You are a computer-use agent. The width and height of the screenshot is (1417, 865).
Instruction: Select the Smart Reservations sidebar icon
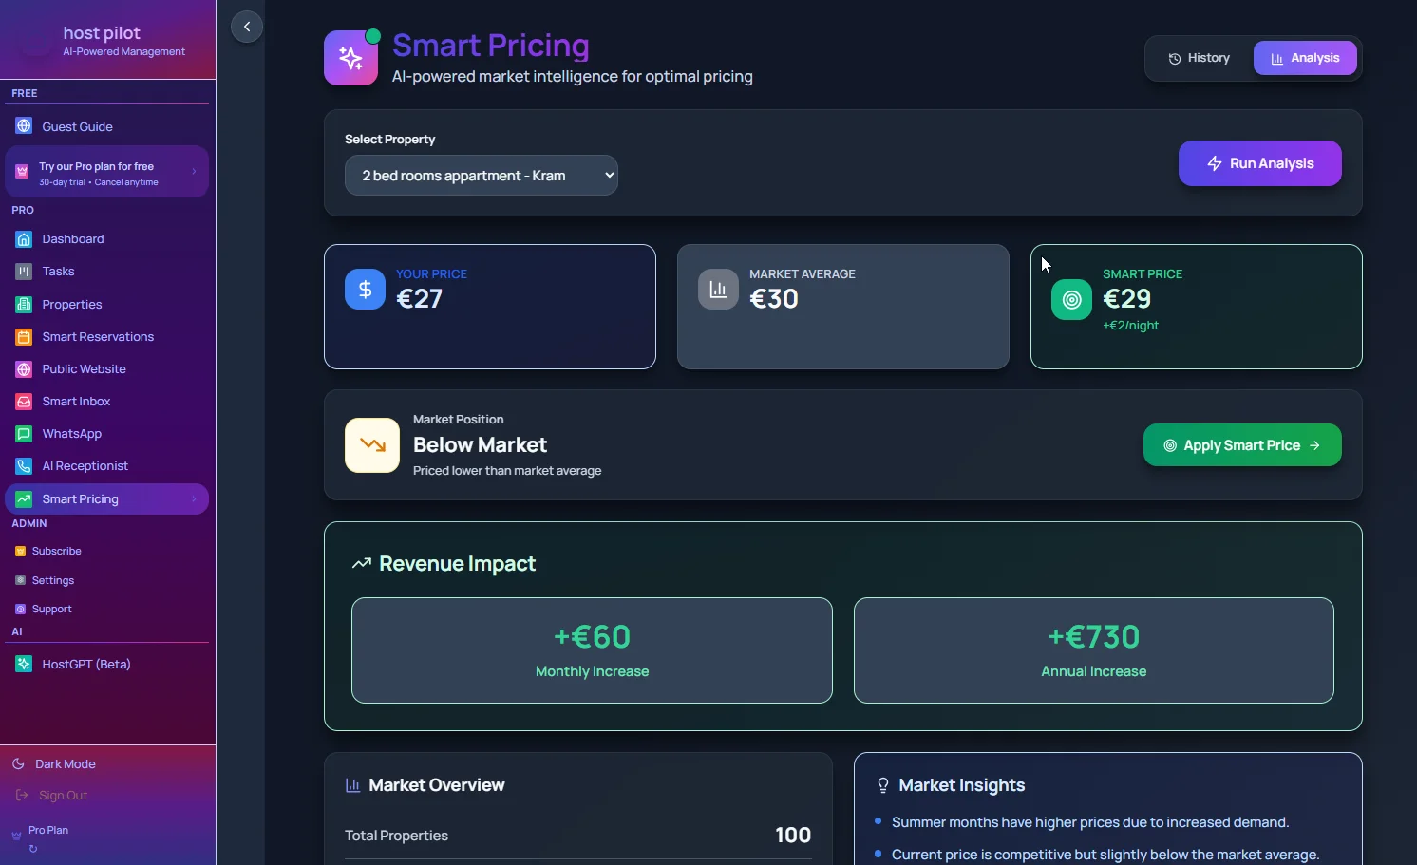click(x=22, y=337)
